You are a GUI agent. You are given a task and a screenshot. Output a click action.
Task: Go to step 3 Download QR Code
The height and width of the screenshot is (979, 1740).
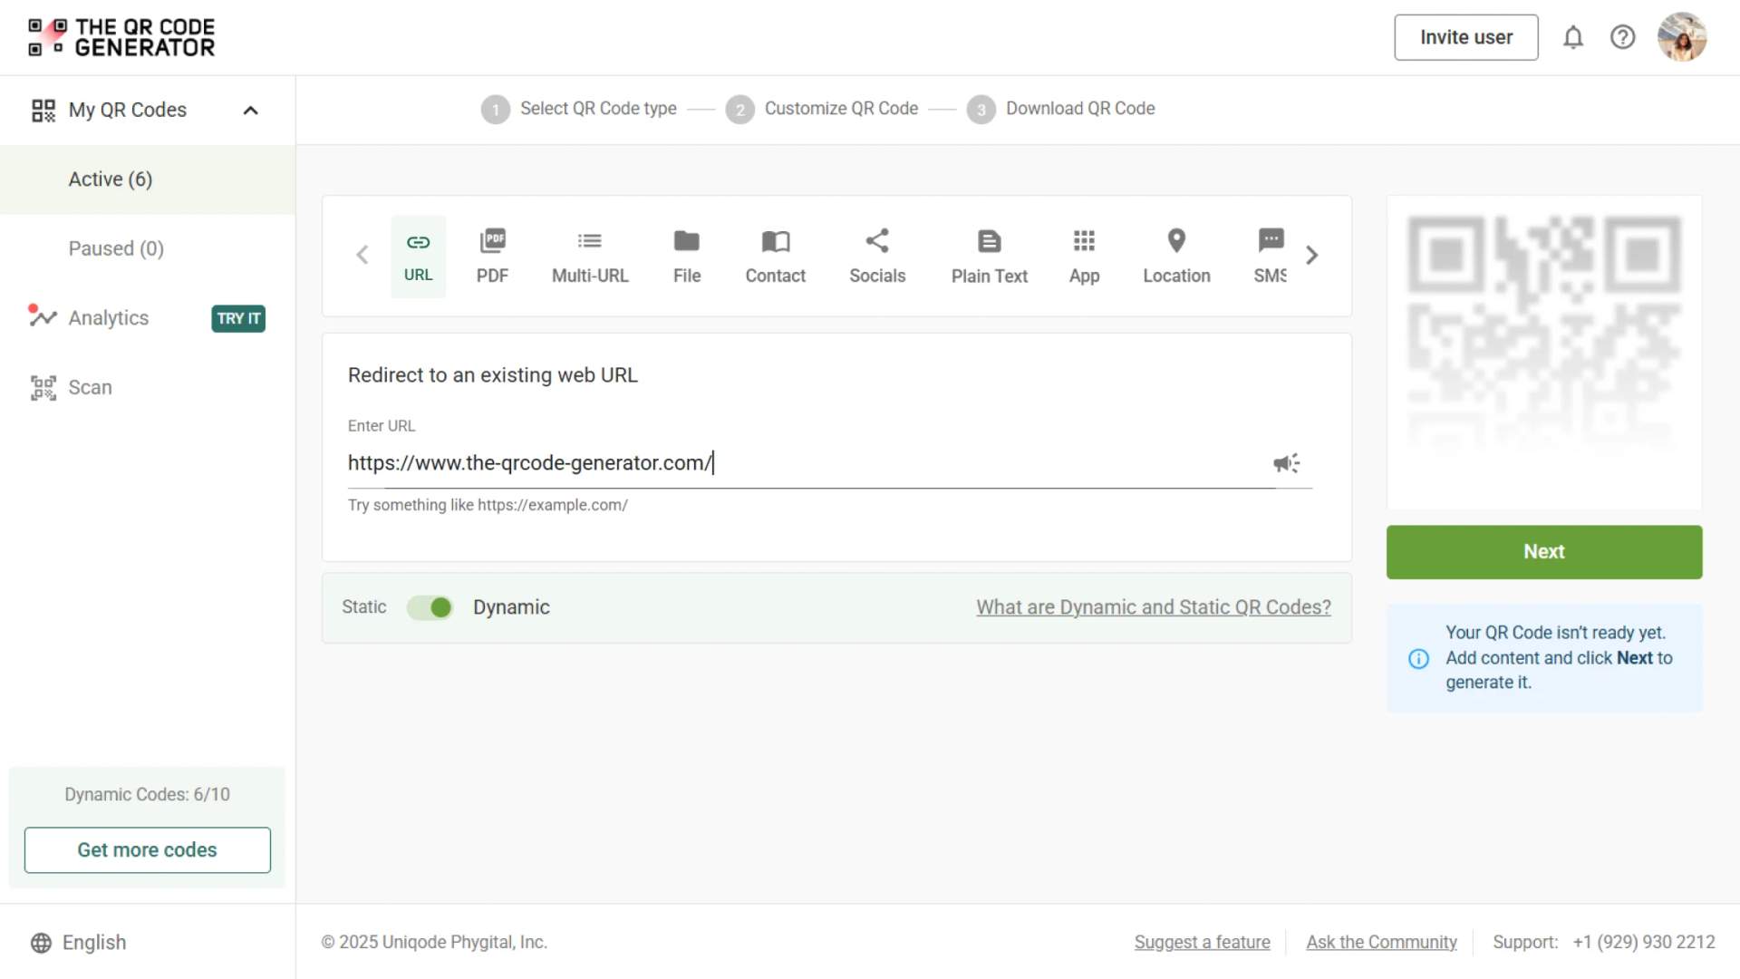[1061, 109]
